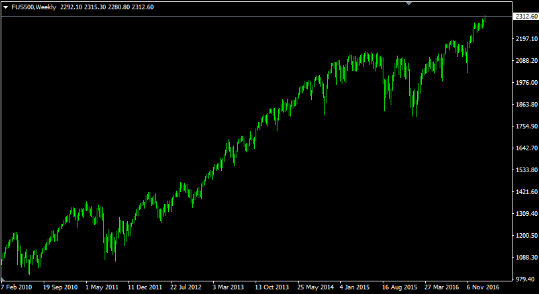The width and height of the screenshot is (539, 294).
Task: Click the 4 Jan 2015 date label
Action: 354,287
